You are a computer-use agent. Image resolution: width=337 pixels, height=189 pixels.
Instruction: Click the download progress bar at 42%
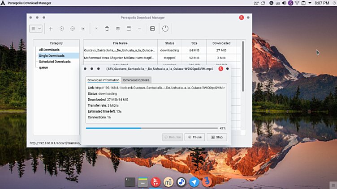pos(151,128)
